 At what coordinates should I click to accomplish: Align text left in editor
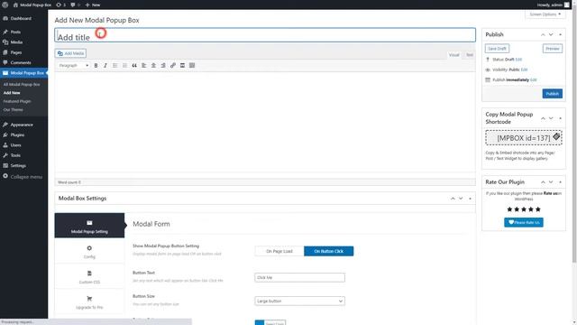[x=144, y=65]
